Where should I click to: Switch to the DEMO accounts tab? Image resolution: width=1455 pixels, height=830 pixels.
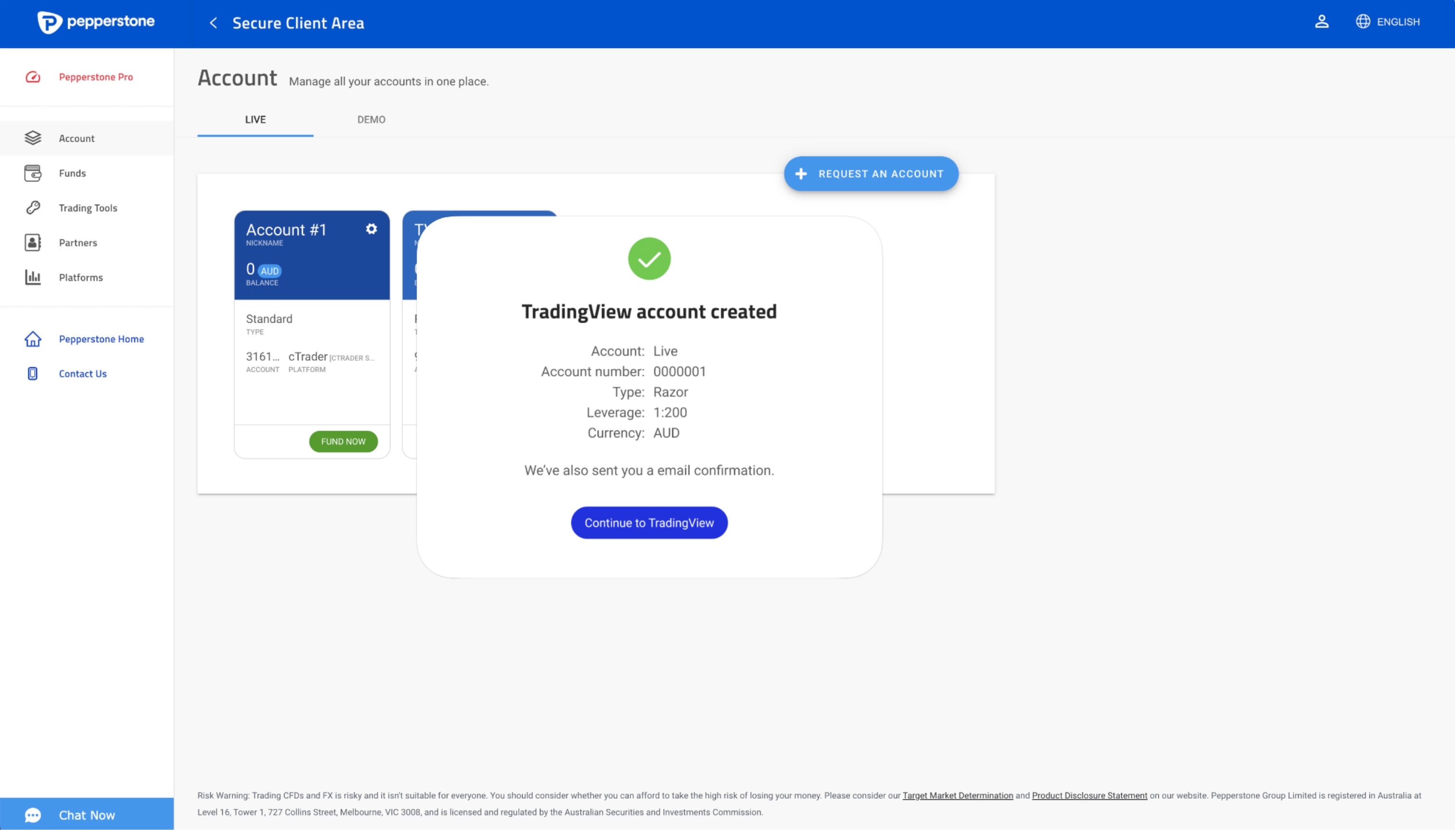(x=372, y=120)
